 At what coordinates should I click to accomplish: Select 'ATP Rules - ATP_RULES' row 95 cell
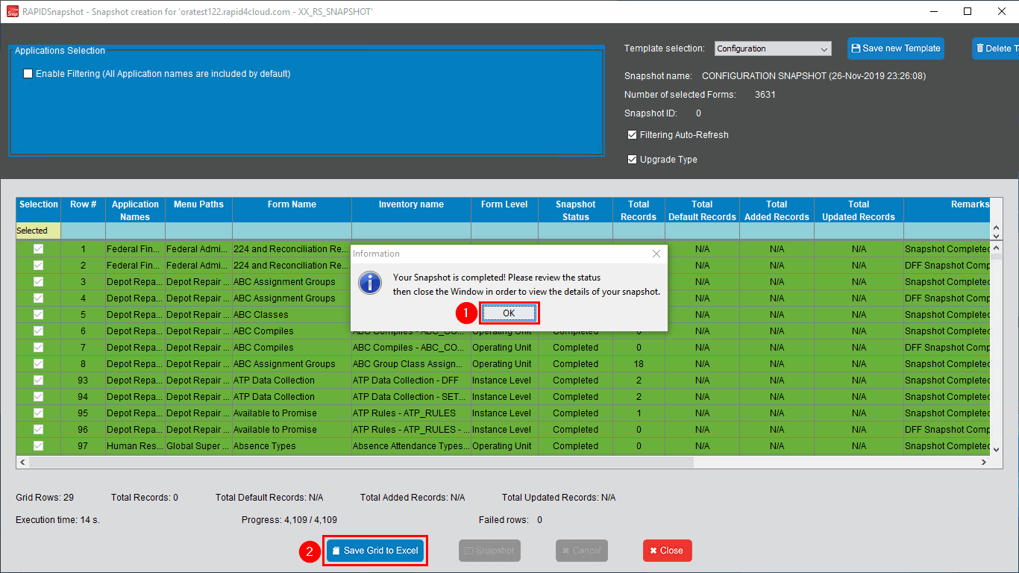coord(412,413)
